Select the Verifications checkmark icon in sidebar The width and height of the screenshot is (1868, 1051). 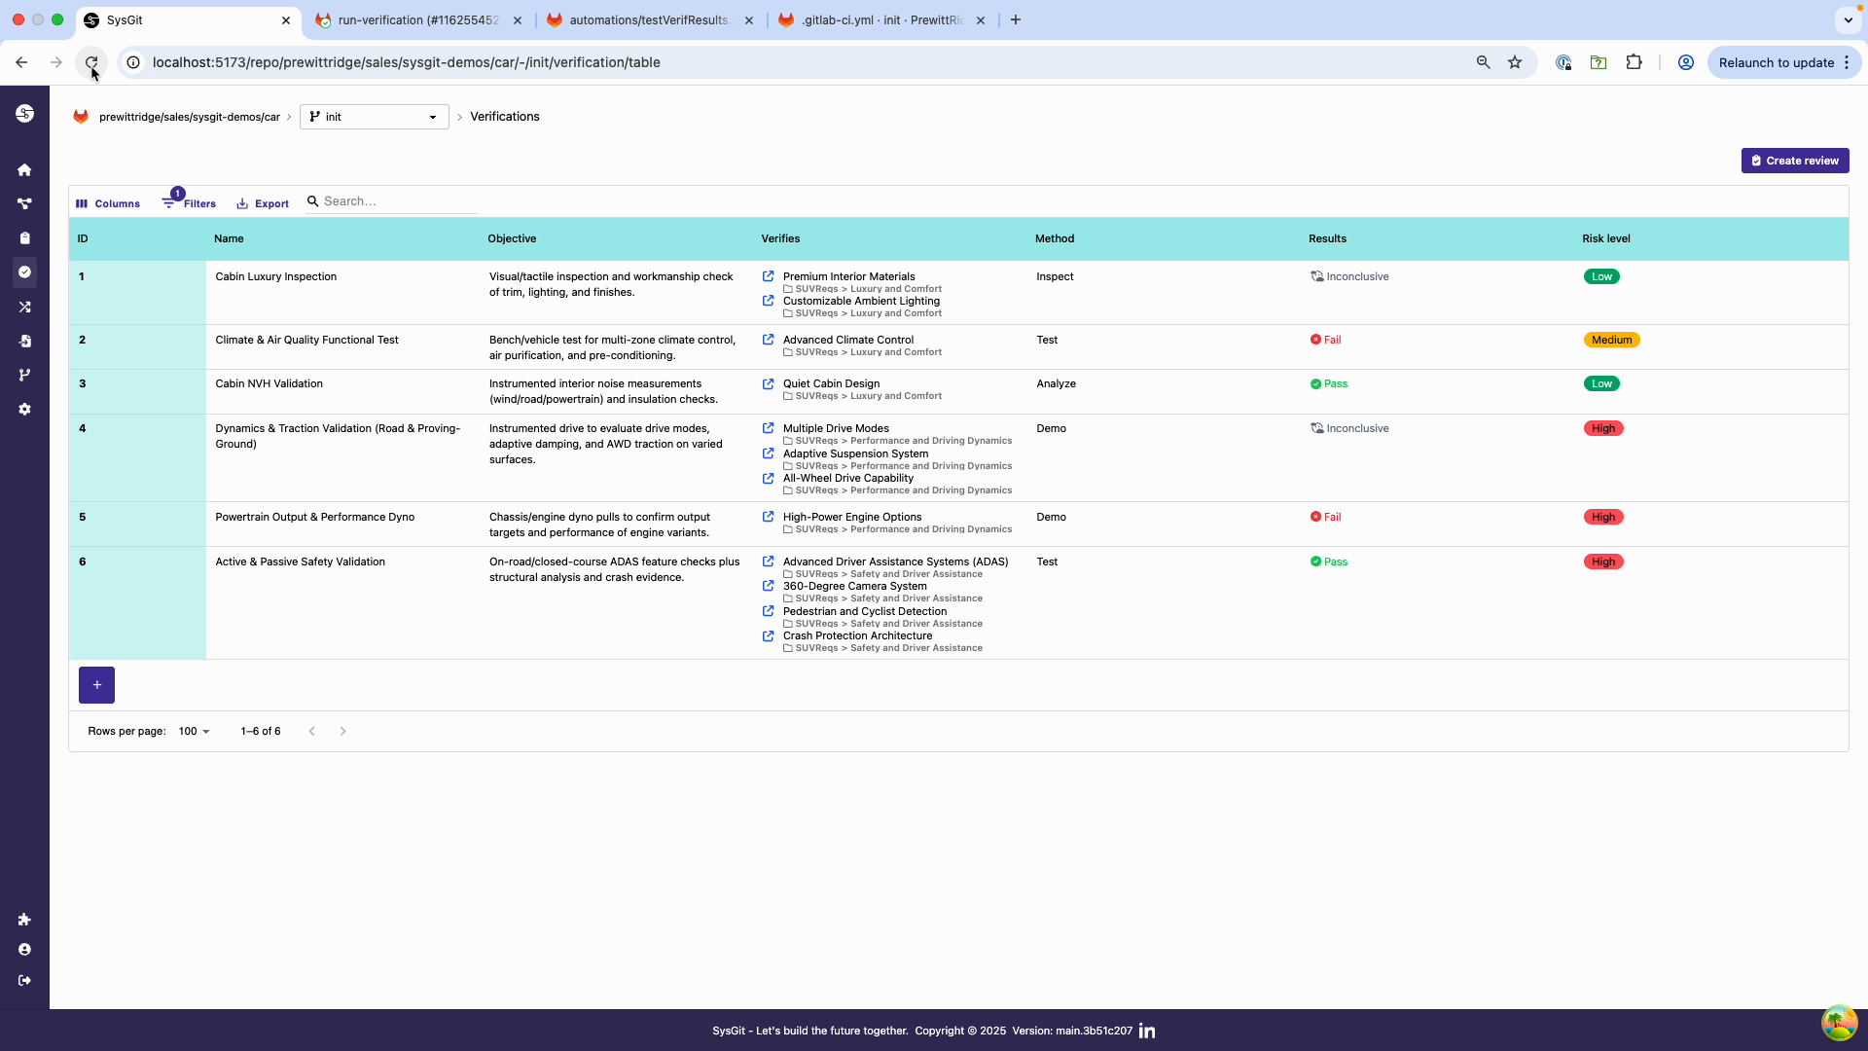click(x=24, y=272)
